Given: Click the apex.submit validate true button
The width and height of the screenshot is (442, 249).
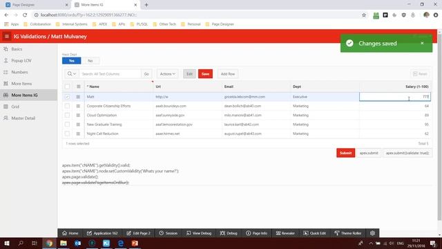Looking at the screenshot, I should (x=407, y=153).
